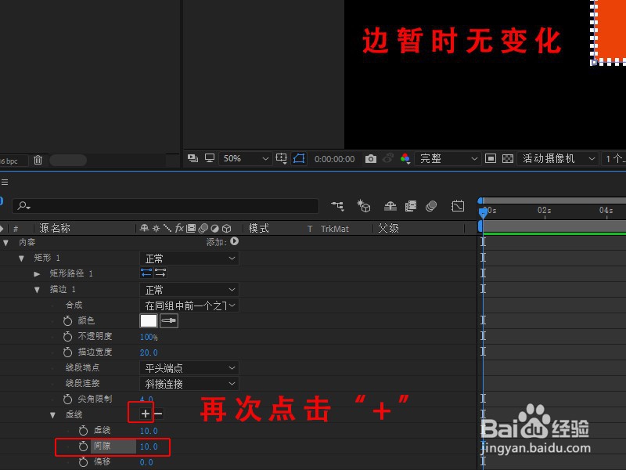Enable the composition mini-flowchart
This screenshot has width=626, height=470.
coord(336,204)
